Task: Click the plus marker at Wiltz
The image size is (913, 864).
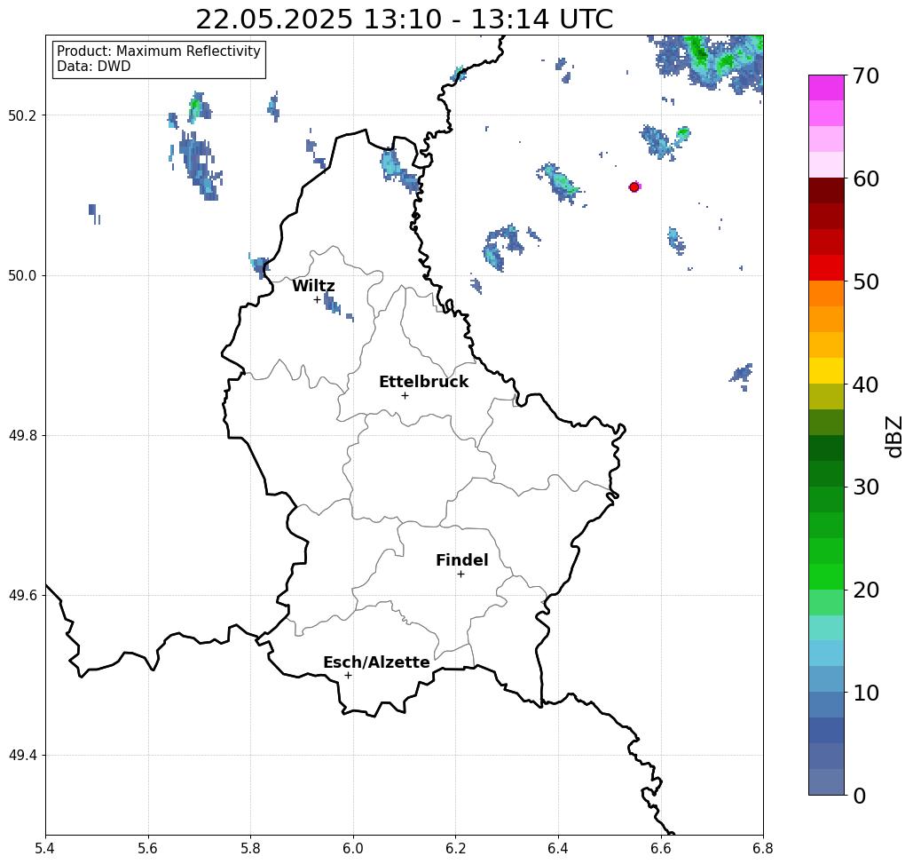Action: click(318, 300)
